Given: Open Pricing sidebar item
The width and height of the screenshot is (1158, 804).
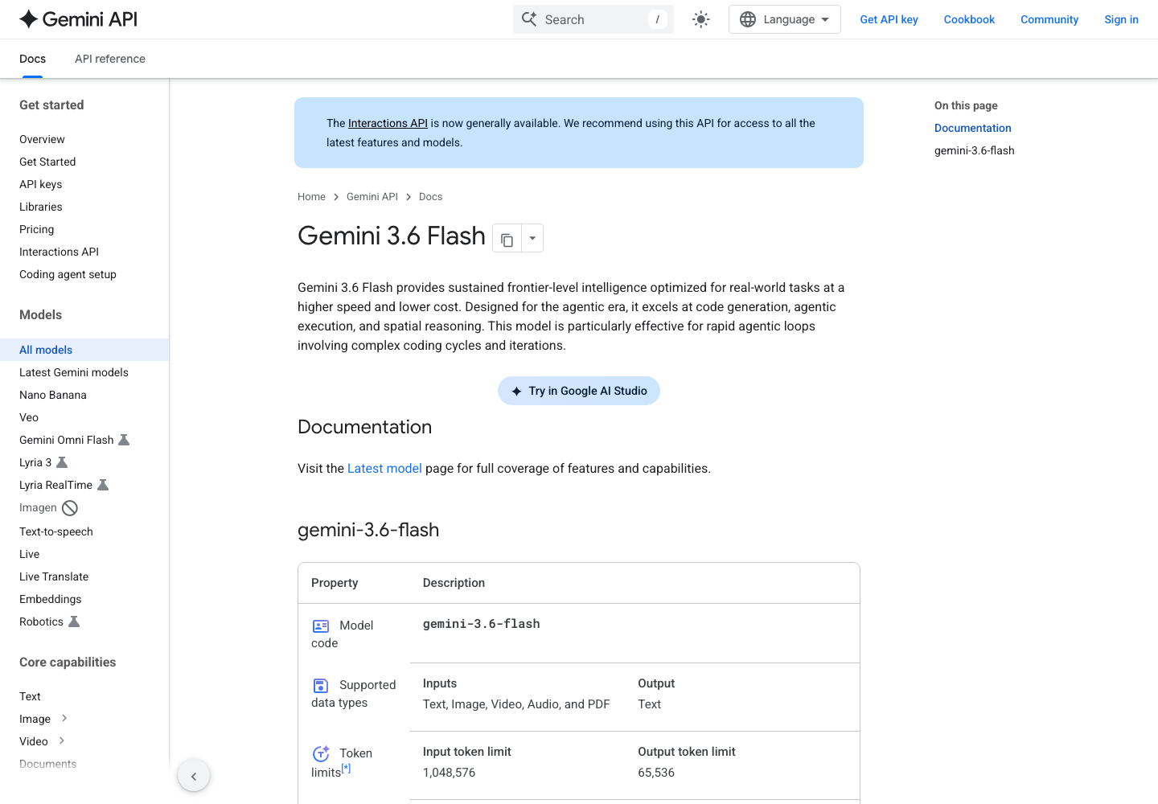Looking at the screenshot, I should pos(36,229).
